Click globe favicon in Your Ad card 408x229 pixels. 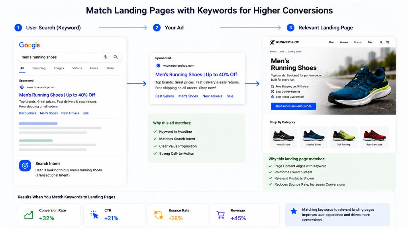point(158,66)
